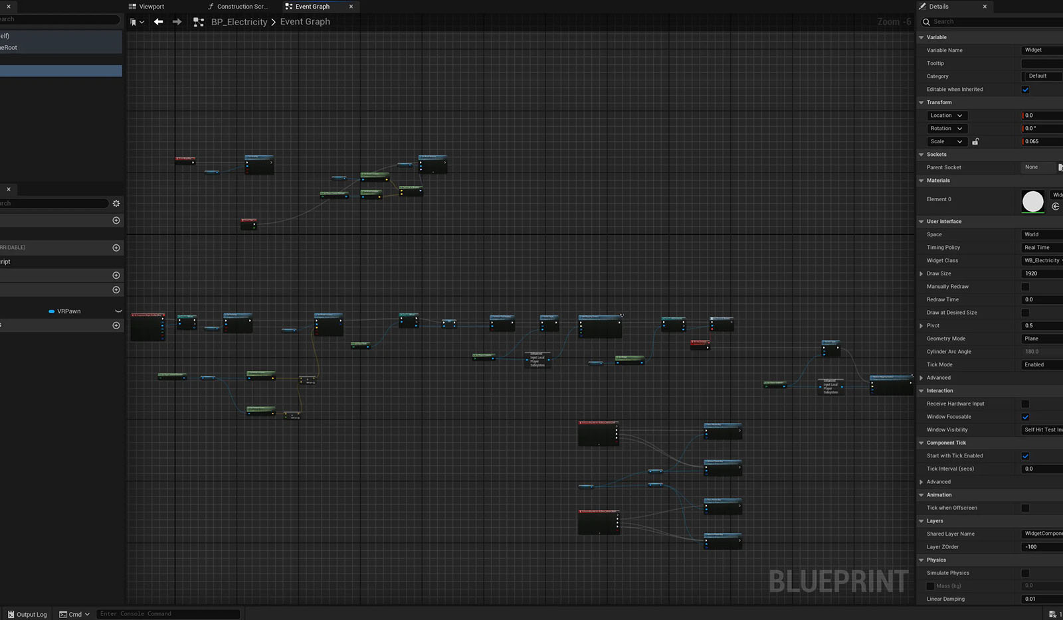Navigate forward with the right arrow

click(x=177, y=22)
